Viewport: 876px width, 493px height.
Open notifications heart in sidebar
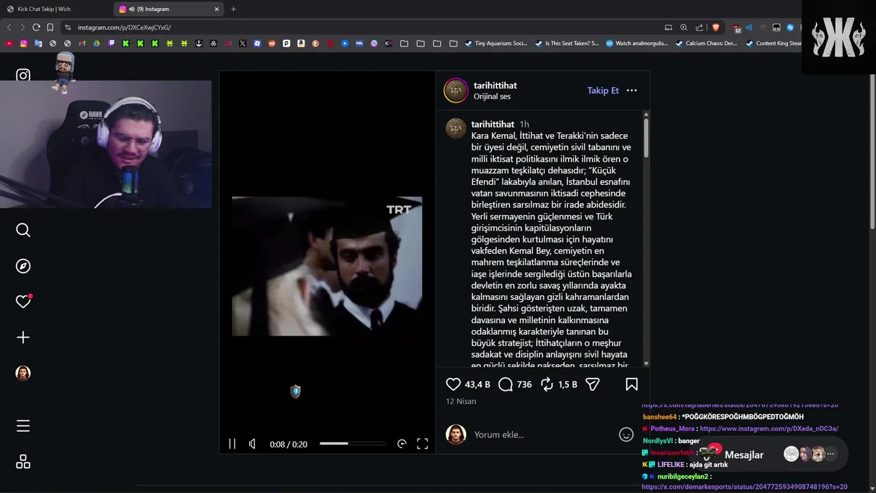pyautogui.click(x=23, y=301)
